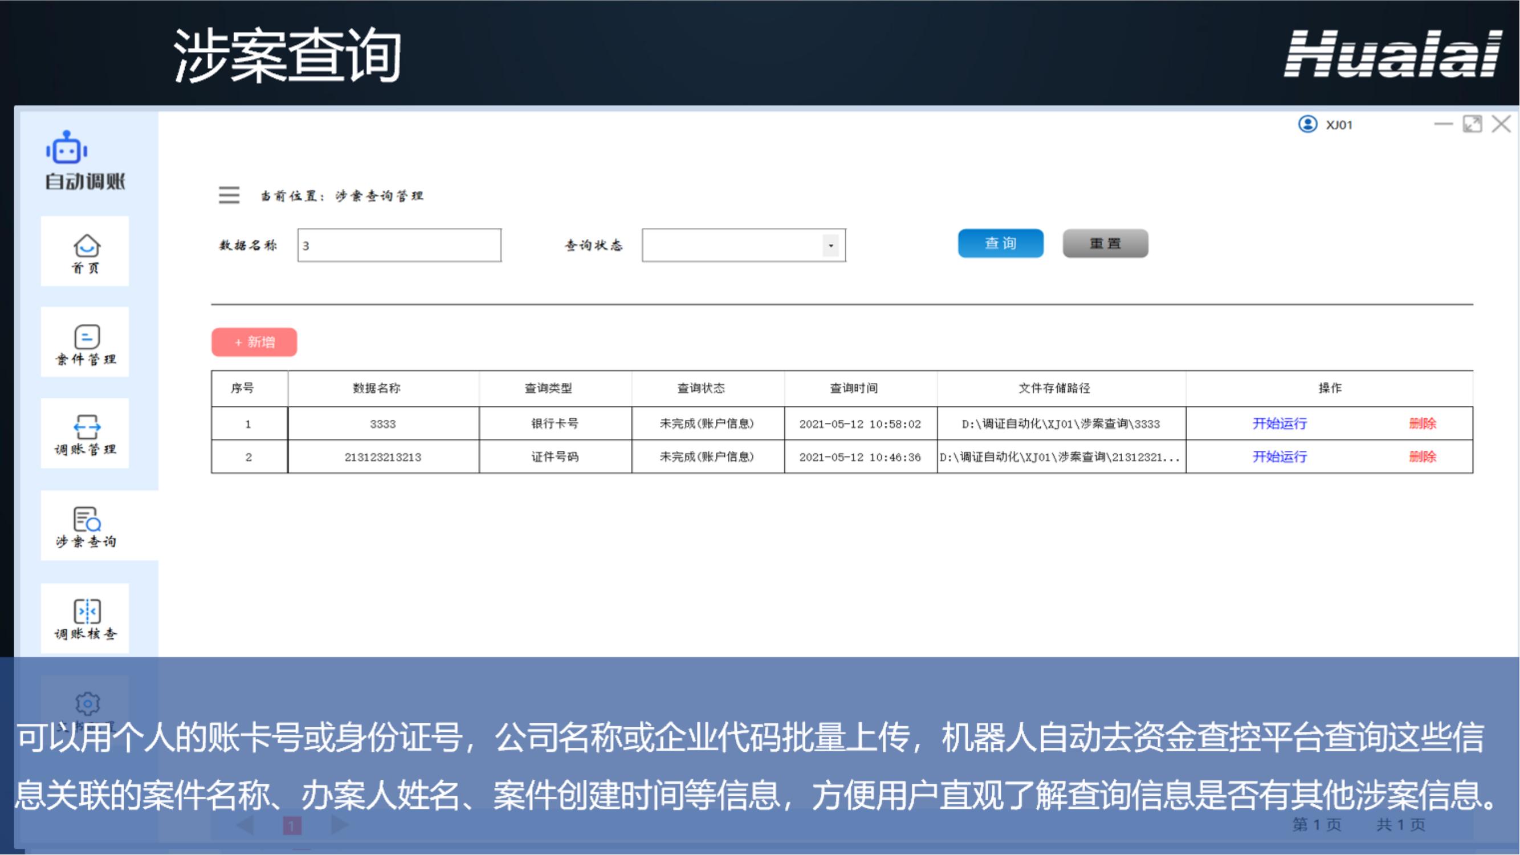Click the time 2021-05-12 10:46:36
The width and height of the screenshot is (1520, 855).
(x=861, y=457)
